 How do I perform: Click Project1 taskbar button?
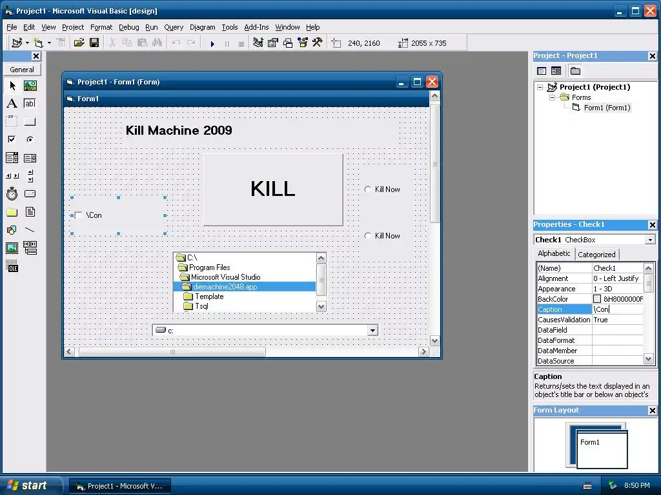120,486
